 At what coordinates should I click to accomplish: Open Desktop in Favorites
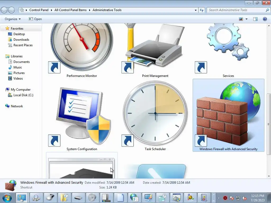click(19, 34)
